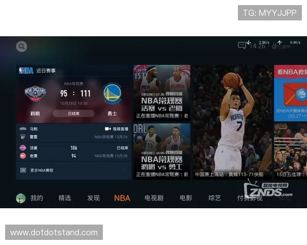Screen dimensions: 307x245
Task: Go to the 综艺 tab
Action: pos(215,198)
